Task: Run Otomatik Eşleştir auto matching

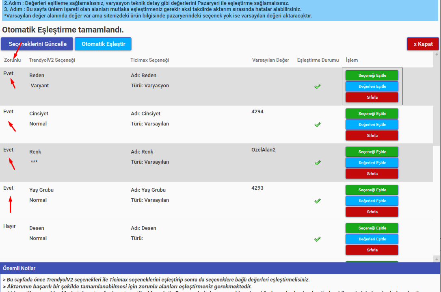Action: pyautogui.click(x=103, y=44)
